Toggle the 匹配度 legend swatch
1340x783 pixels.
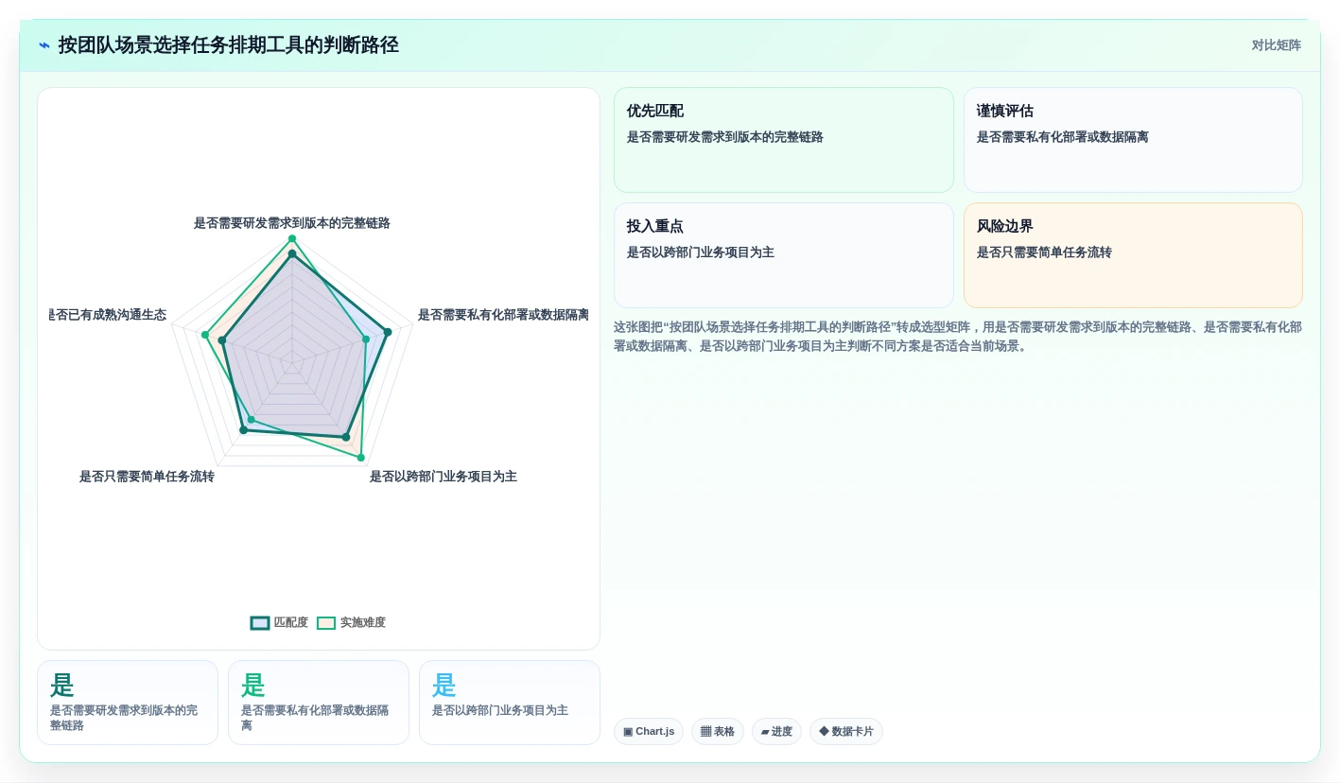point(260,623)
